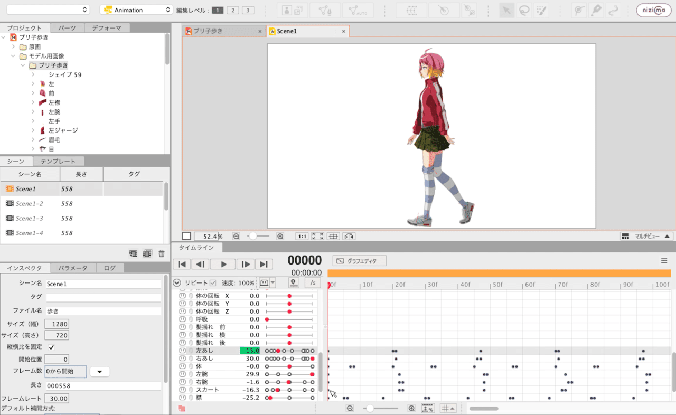
Task: Delete the selected scene with trash icon
Action: (162, 253)
